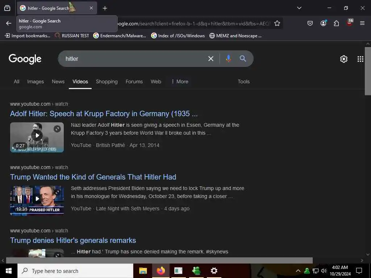Clear the search query with the X
The width and height of the screenshot is (371, 278).
pos(210,59)
